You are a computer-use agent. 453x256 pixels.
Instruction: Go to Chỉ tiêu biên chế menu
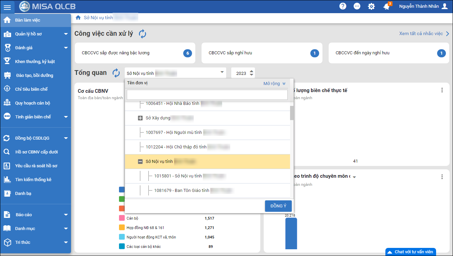(x=31, y=89)
